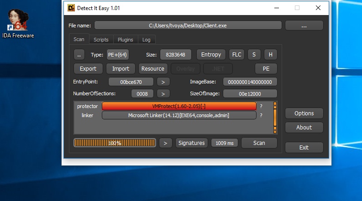Click the results list scrollbar
The width and height of the screenshot is (362, 201).
coord(275,118)
